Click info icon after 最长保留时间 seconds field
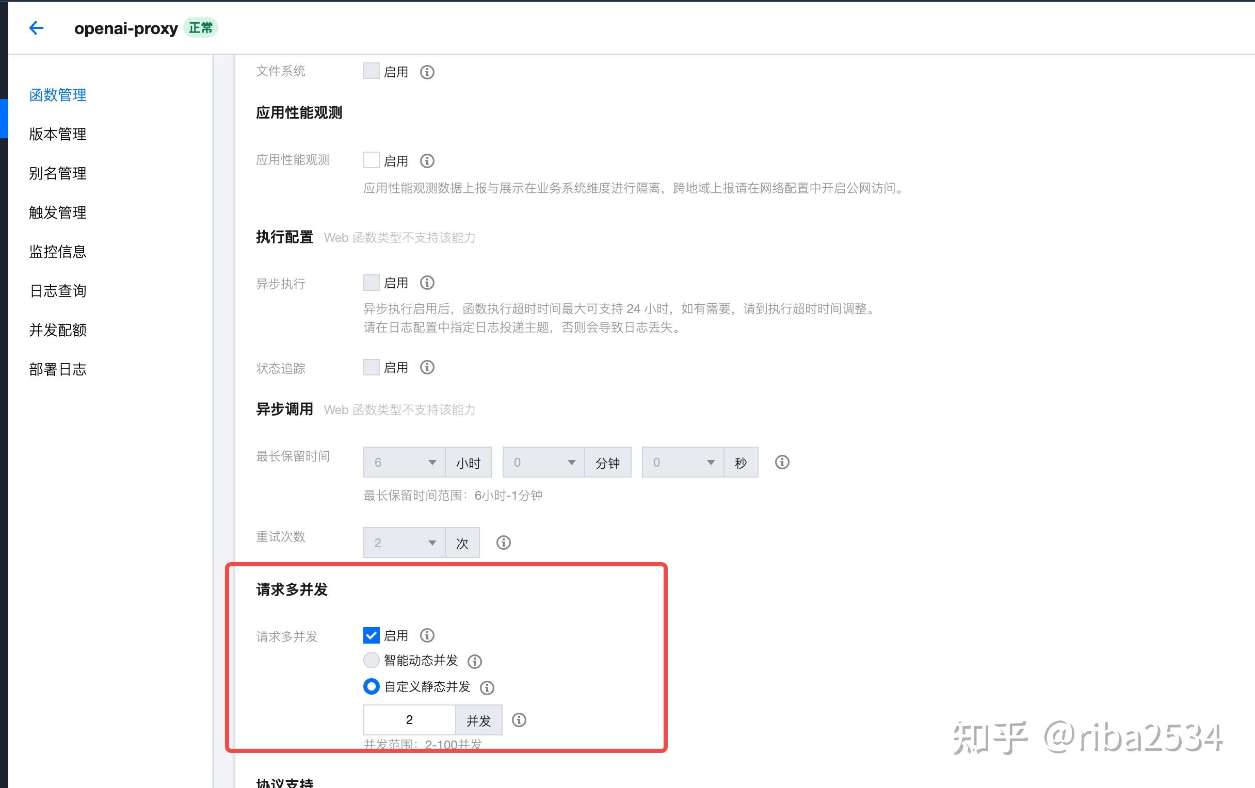 tap(782, 462)
